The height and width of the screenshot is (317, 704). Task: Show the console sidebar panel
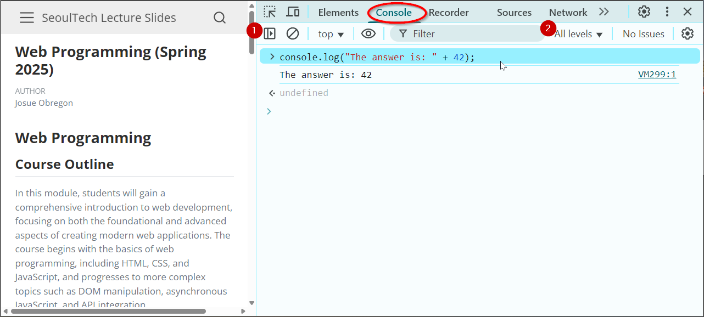point(270,34)
